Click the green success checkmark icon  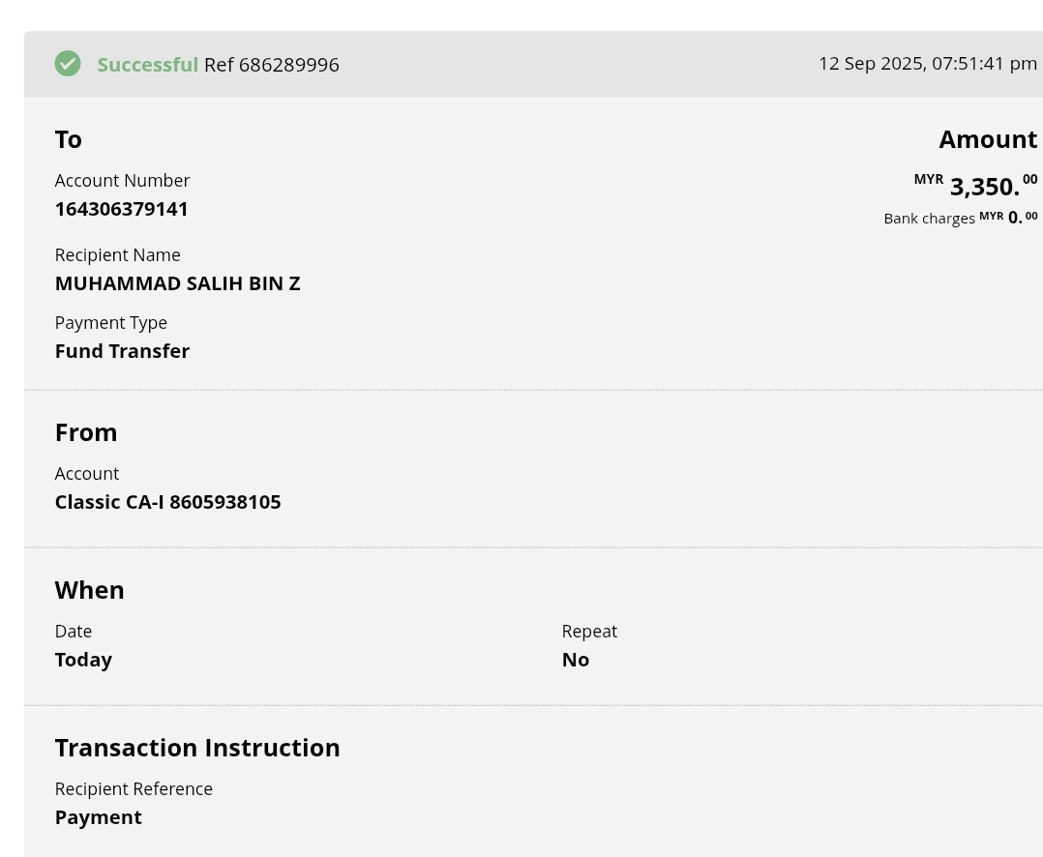pyautogui.click(x=68, y=64)
